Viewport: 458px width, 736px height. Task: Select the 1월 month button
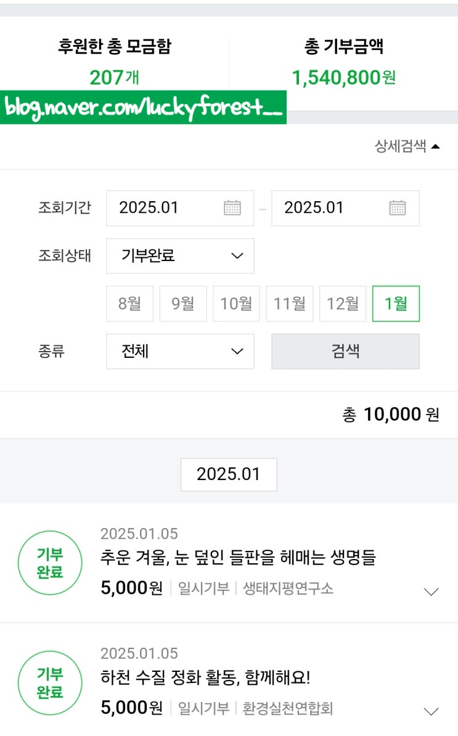[x=396, y=304]
